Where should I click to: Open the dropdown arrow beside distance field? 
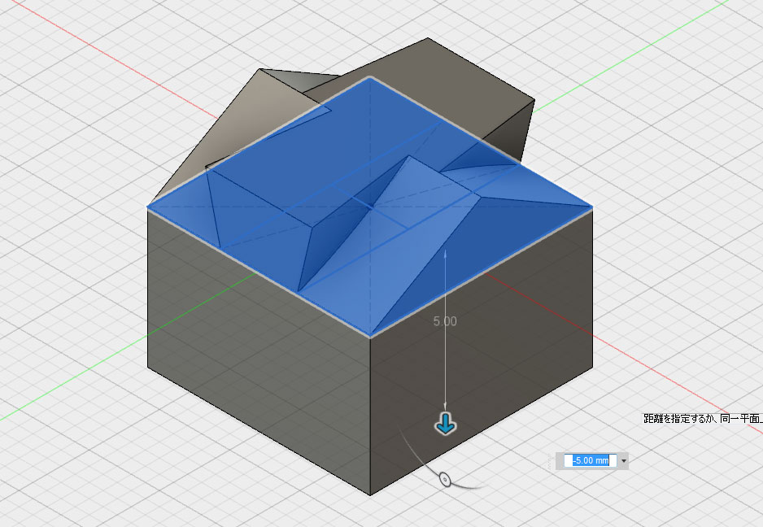(624, 461)
